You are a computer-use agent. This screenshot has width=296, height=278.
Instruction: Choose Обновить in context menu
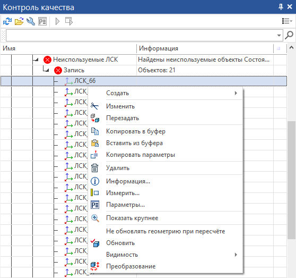point(165,243)
